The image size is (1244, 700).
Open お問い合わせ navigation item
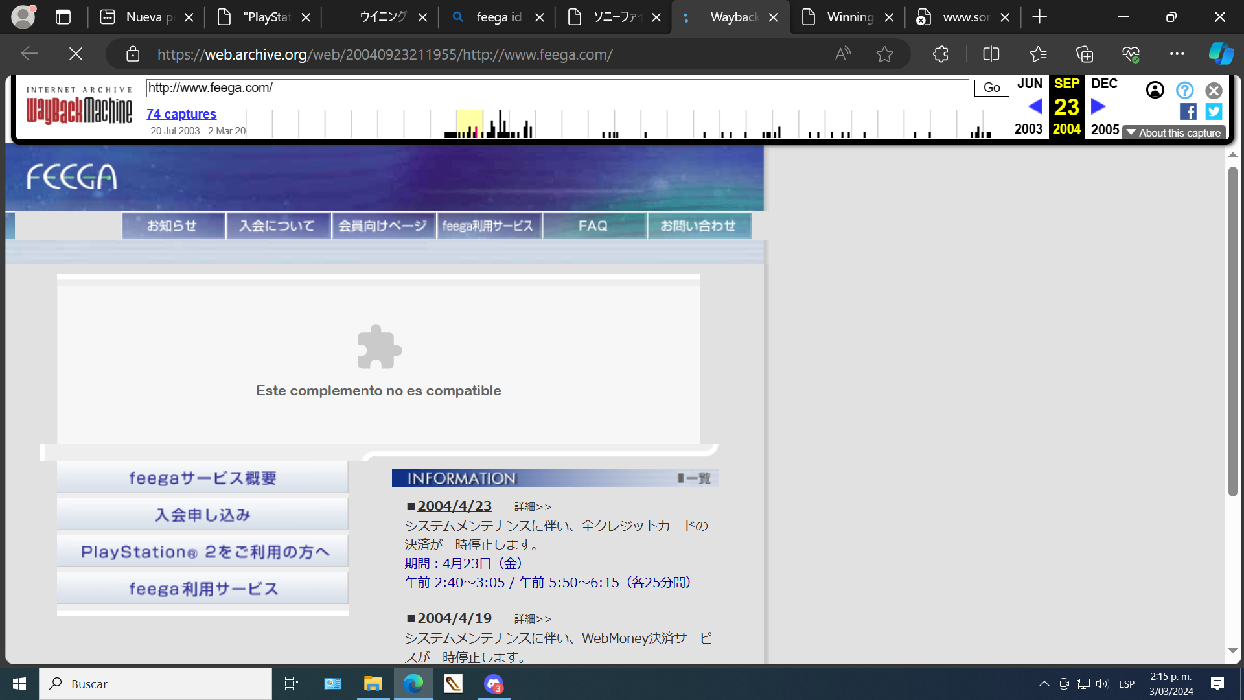699,226
